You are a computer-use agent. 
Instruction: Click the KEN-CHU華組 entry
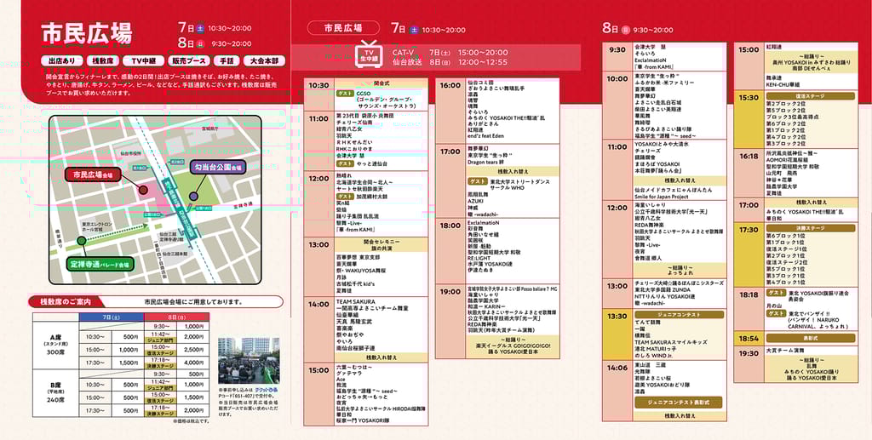click(783, 85)
